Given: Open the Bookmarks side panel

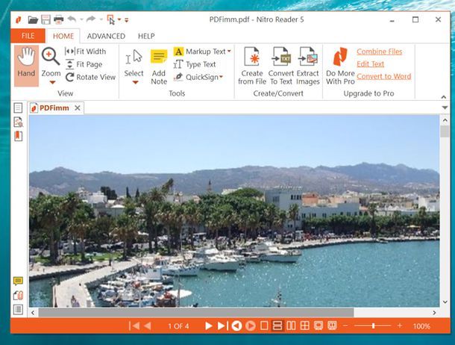Looking at the screenshot, I should pos(18,136).
